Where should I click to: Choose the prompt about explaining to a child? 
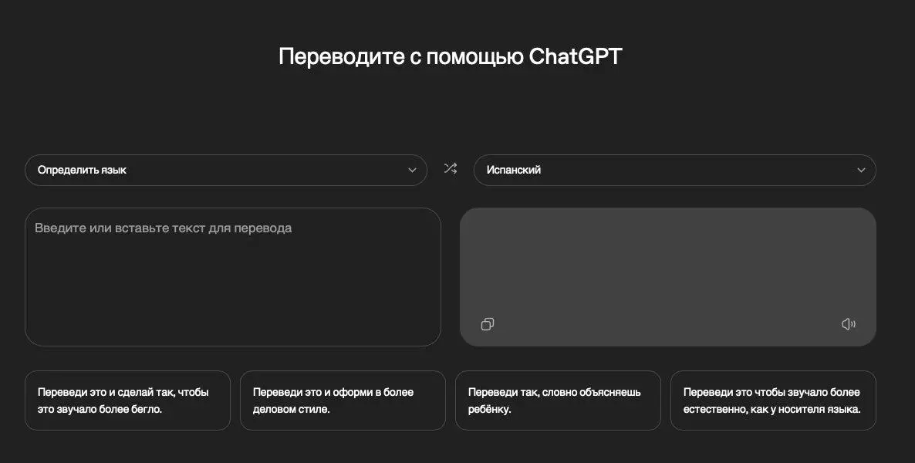point(558,400)
